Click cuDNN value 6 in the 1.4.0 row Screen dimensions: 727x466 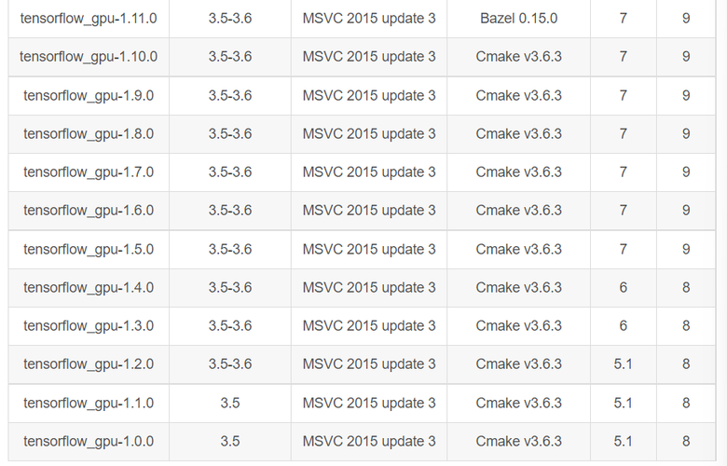(x=623, y=288)
